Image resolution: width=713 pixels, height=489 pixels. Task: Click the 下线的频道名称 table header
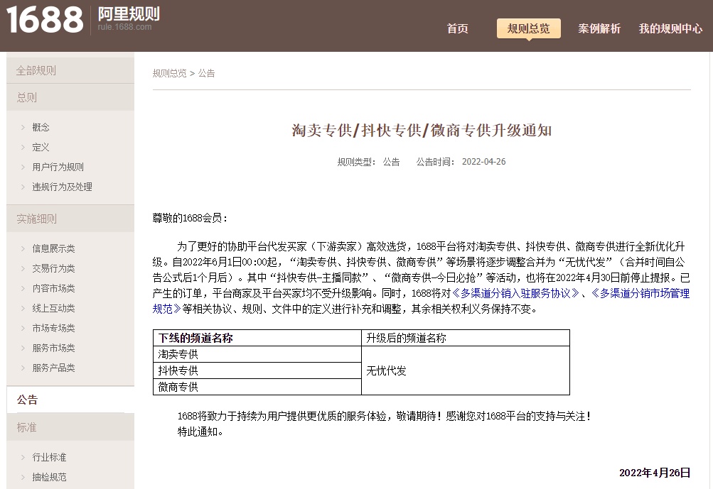[257, 338]
